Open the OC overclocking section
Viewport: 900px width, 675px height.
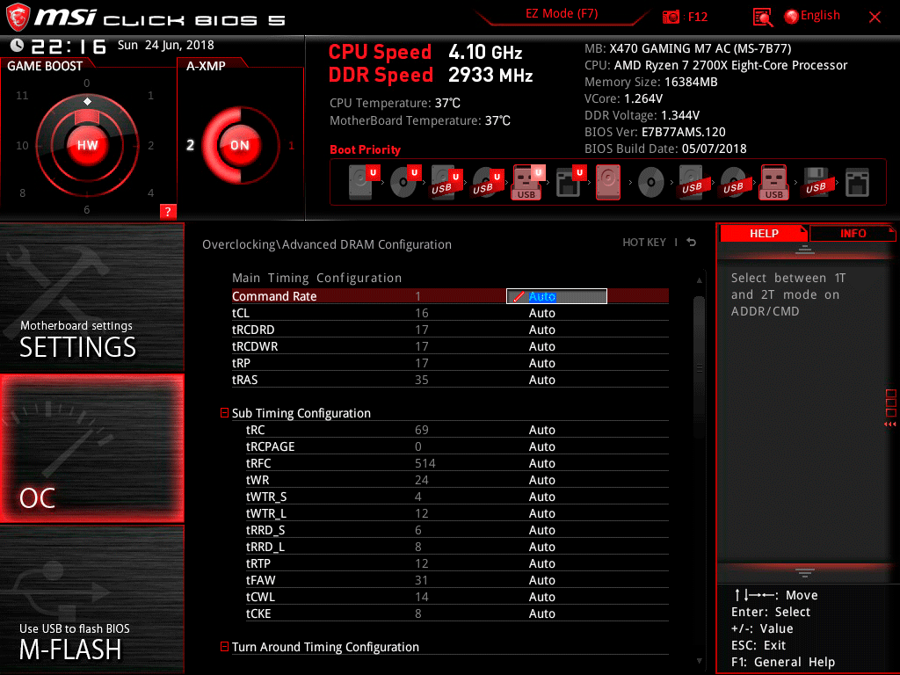[x=91, y=448]
